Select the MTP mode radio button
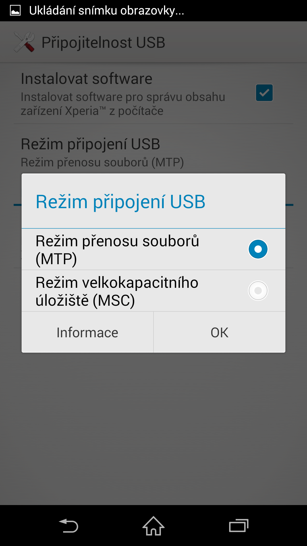Viewport: 307px width, 546px height. [258, 249]
